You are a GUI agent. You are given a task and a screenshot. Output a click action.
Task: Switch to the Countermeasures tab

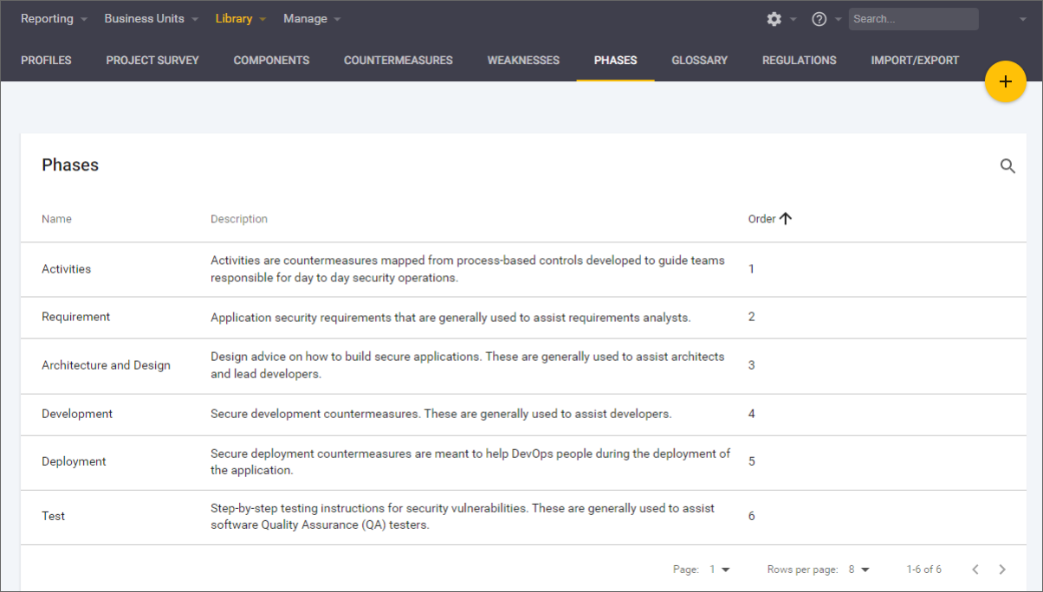click(x=398, y=61)
